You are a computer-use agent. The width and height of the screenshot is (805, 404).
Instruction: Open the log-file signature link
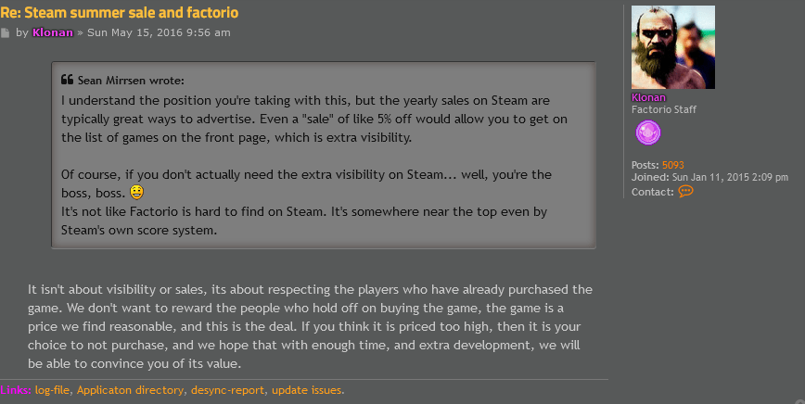click(53, 390)
